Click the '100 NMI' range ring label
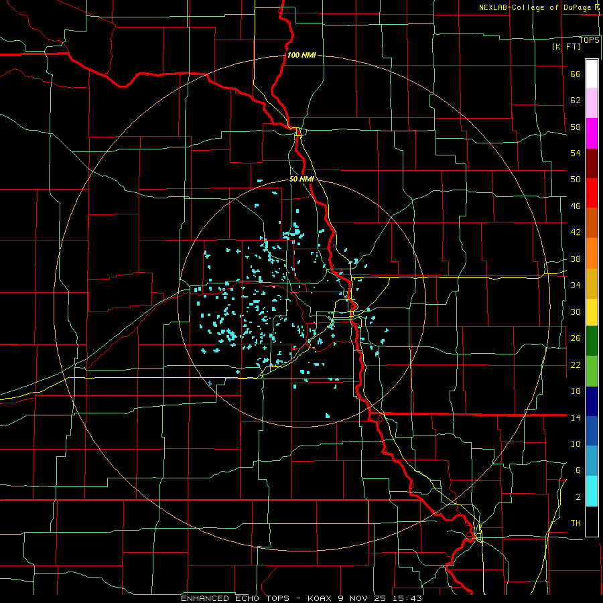 [x=301, y=55]
